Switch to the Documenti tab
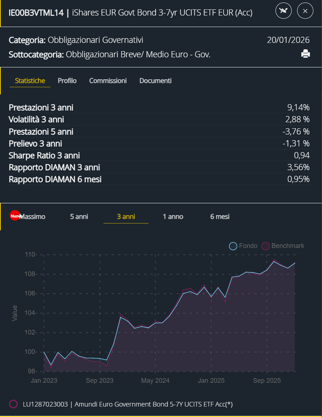Screen dimensions: 322x417 point(155,81)
